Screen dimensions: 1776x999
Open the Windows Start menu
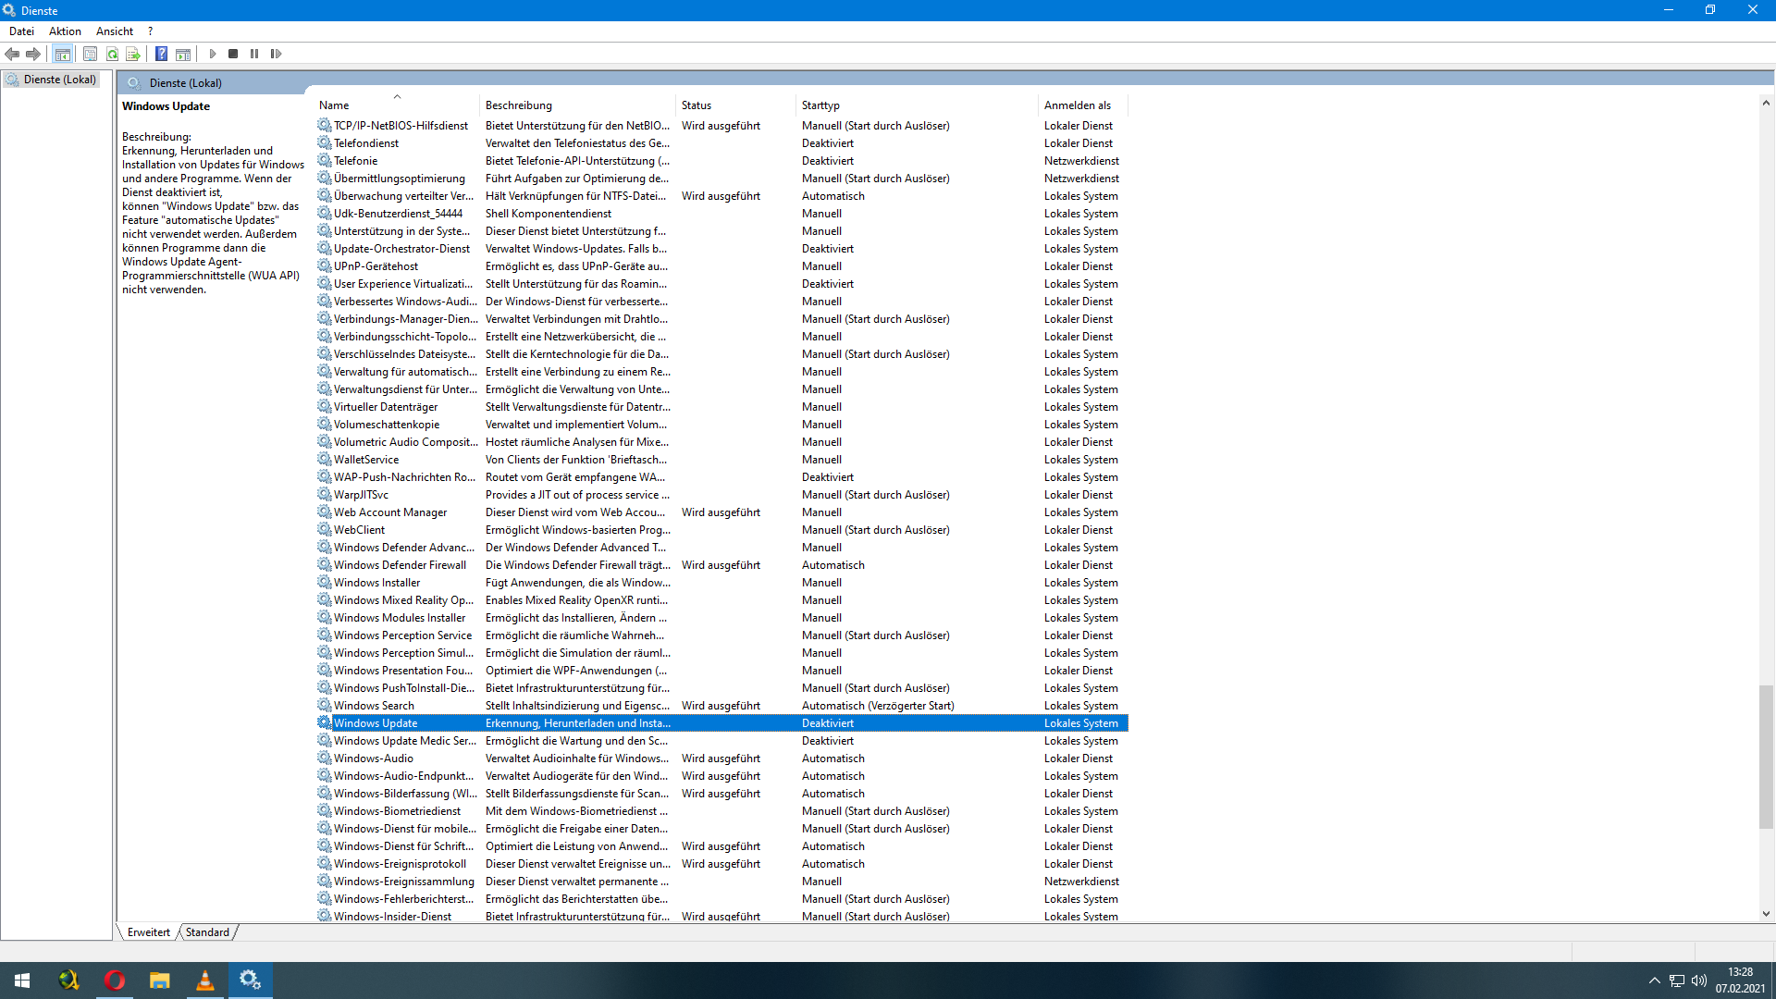pyautogui.click(x=22, y=980)
